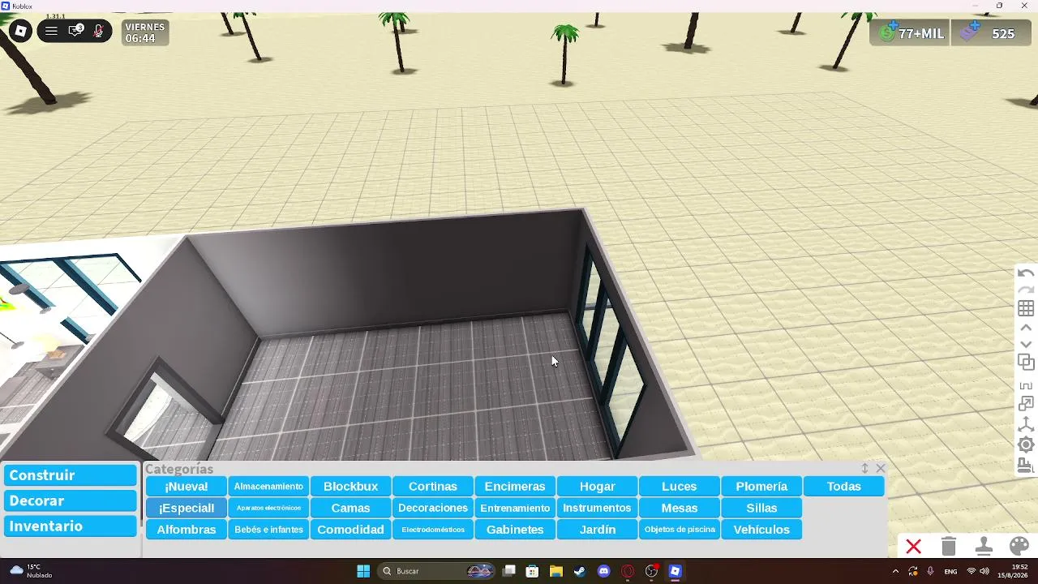Close the Categorías panel

coord(881,469)
